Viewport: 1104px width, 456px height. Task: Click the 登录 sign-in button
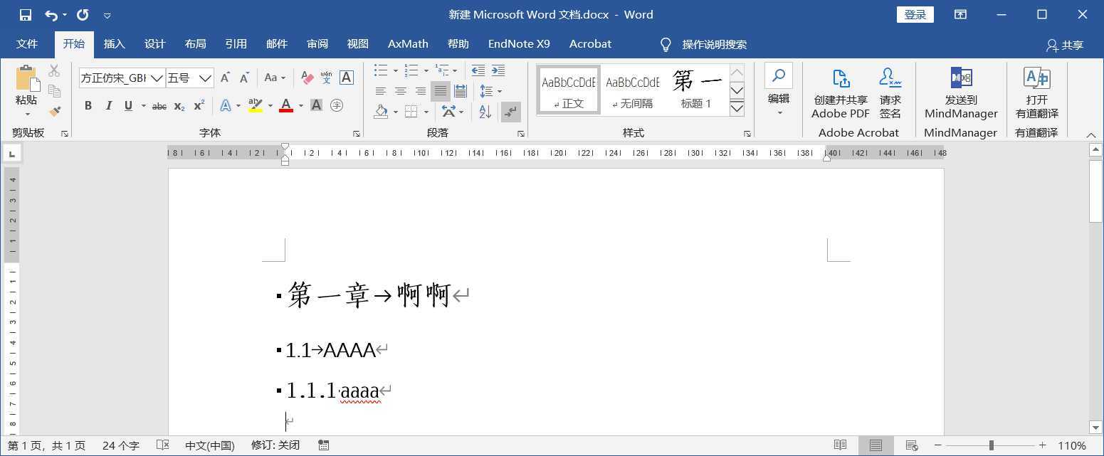click(915, 14)
